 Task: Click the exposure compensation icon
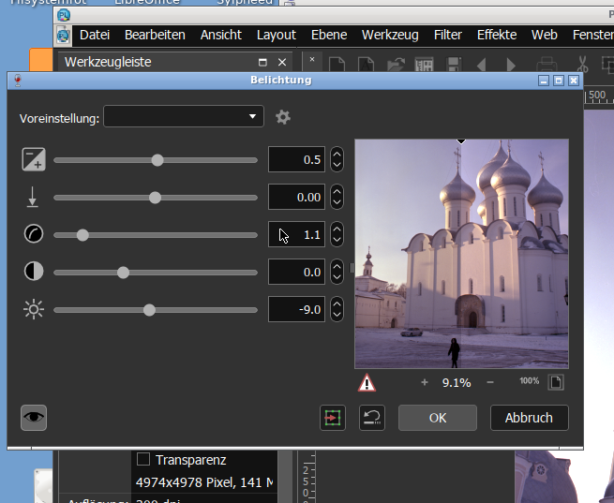click(x=34, y=159)
